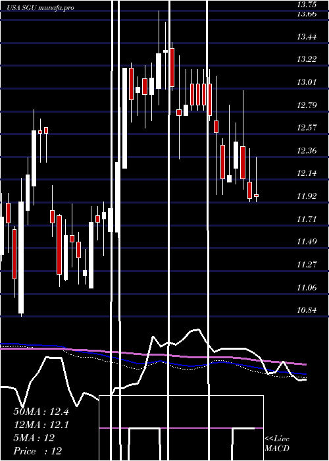
Task: Click the 11.27 price axis label
Action: coord(307,265)
